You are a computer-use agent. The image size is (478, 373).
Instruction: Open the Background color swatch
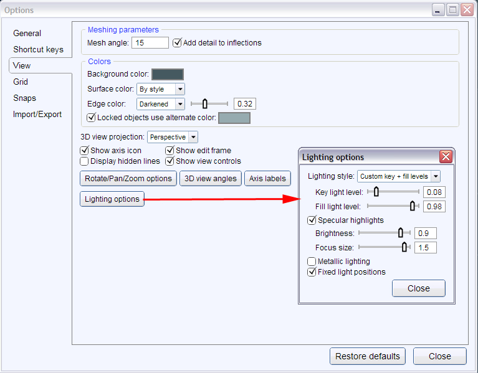(168, 74)
